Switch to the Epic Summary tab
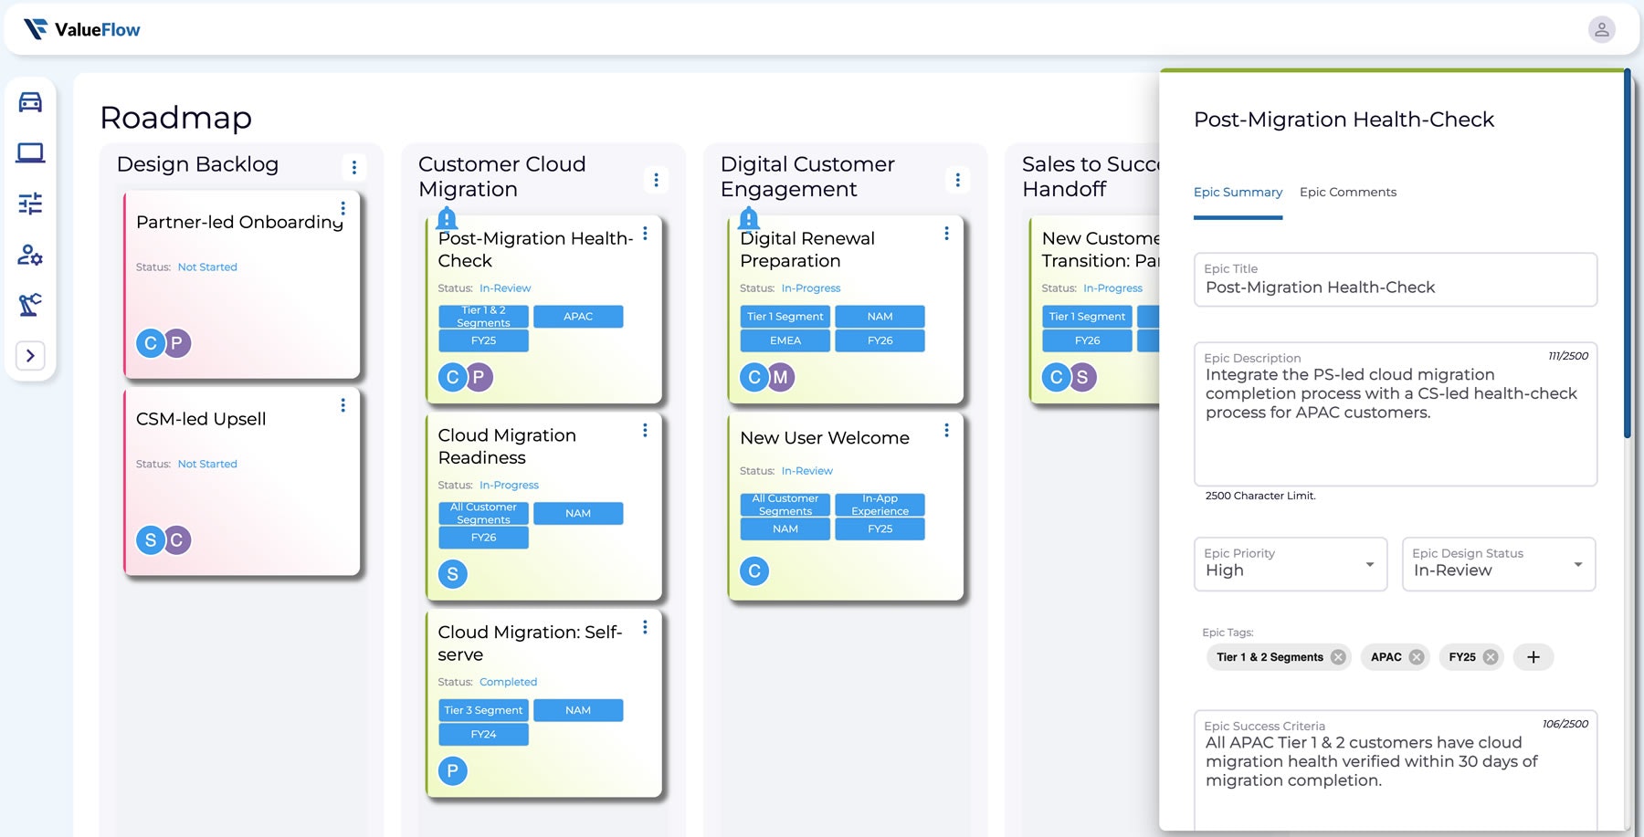1644x837 pixels. tap(1238, 193)
